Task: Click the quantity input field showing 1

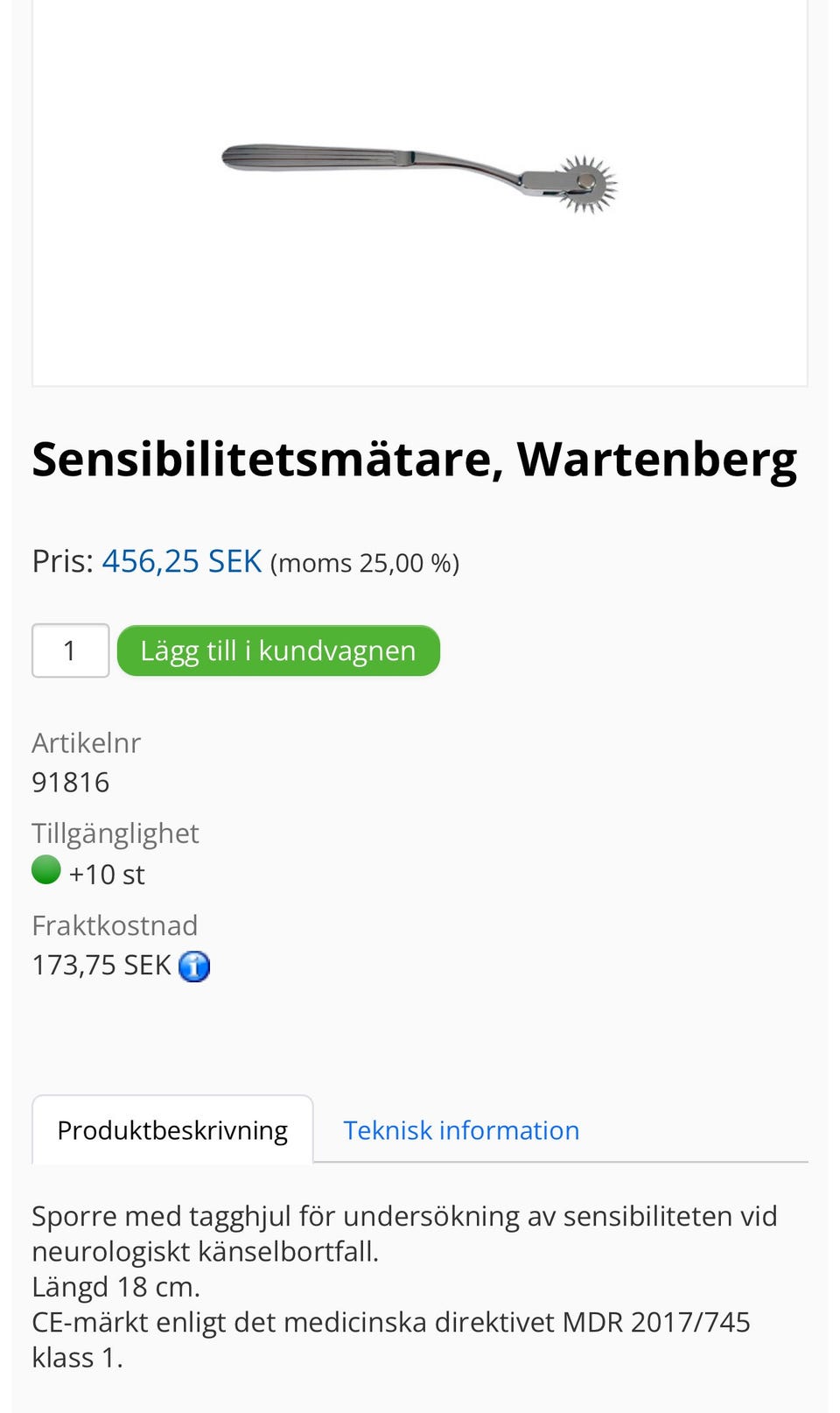Action: (x=70, y=650)
